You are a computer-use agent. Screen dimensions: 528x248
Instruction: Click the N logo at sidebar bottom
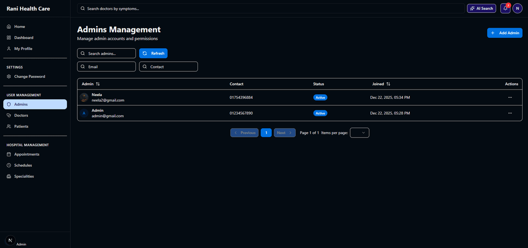pyautogui.click(x=10, y=240)
